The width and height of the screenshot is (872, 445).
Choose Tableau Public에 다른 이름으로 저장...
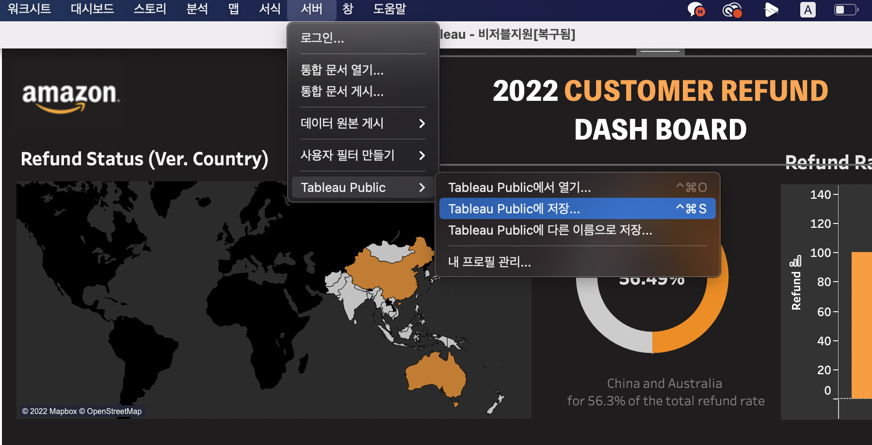coord(577,230)
